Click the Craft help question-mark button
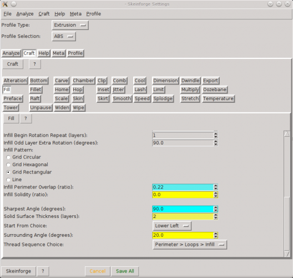 [x=35, y=64]
